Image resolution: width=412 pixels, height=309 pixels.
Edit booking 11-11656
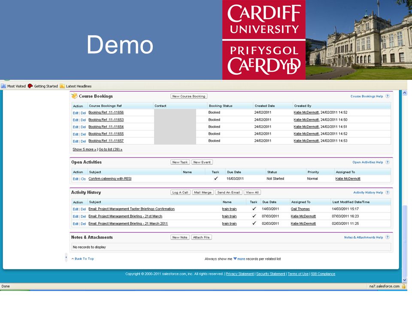[x=76, y=113]
